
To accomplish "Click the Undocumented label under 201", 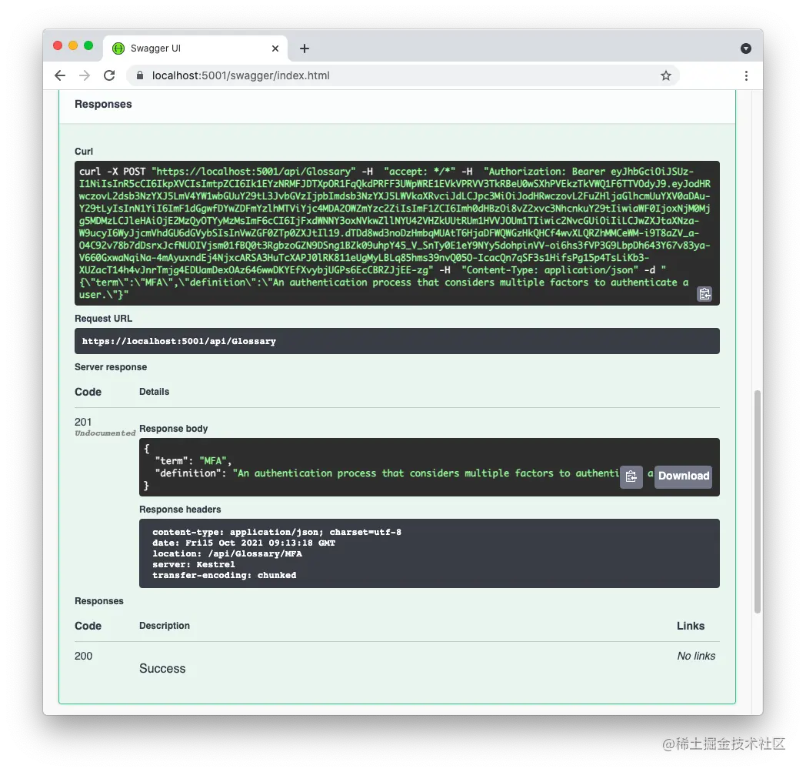I will pos(105,433).
